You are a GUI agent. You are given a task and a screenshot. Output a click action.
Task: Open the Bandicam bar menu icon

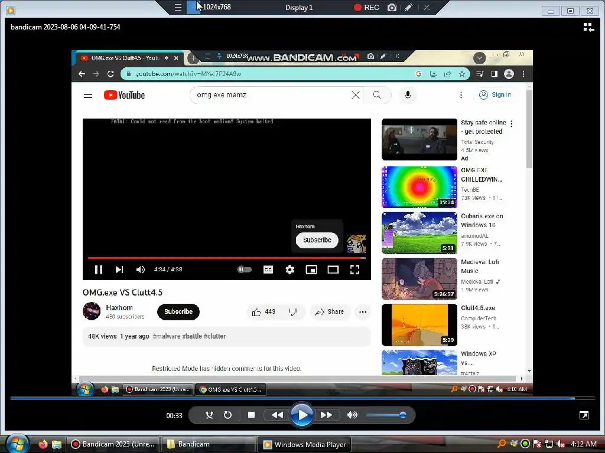[178, 7]
